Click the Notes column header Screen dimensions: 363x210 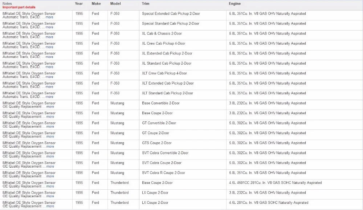(7, 4)
